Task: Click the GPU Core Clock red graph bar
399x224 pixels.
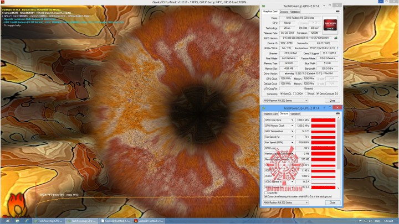Action: coord(323,120)
